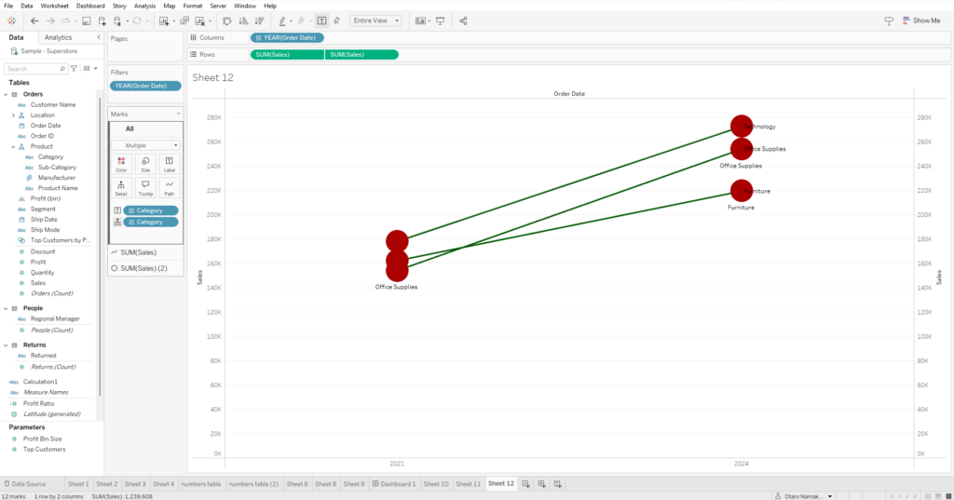Click the New Worksheet icon after Sheet 12
This screenshot has height=500, width=954.
click(525, 484)
